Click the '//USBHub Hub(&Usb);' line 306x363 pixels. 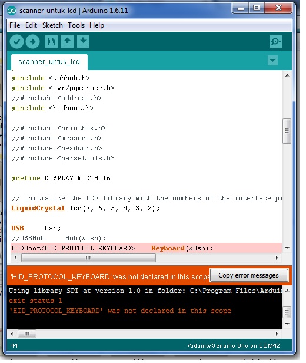coord(59,238)
